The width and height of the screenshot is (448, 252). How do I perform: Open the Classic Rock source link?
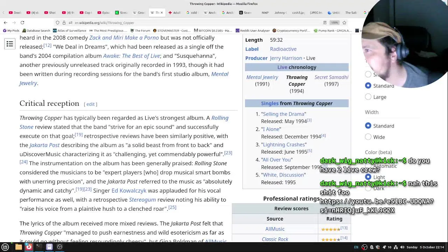pyautogui.click(x=275, y=239)
